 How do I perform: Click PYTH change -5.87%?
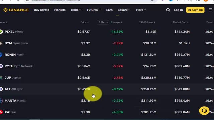[x=118, y=66]
